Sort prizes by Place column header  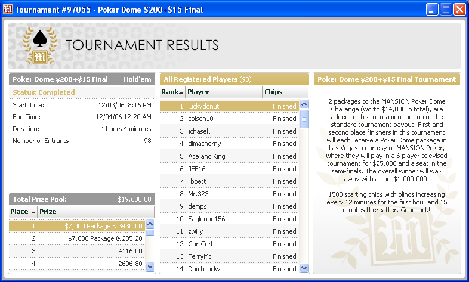click(x=23, y=212)
